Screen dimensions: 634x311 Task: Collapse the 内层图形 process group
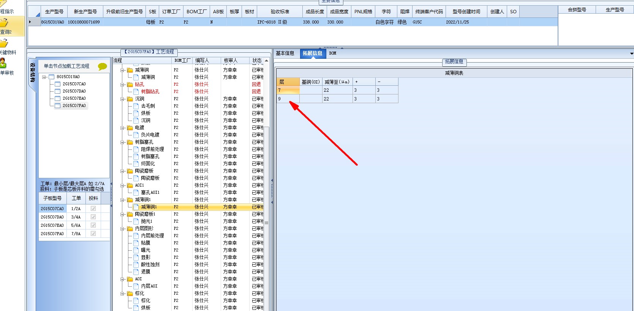click(123, 228)
